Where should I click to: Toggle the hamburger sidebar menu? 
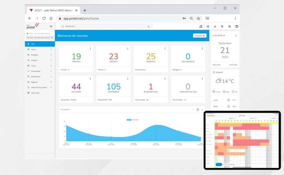point(51,26)
